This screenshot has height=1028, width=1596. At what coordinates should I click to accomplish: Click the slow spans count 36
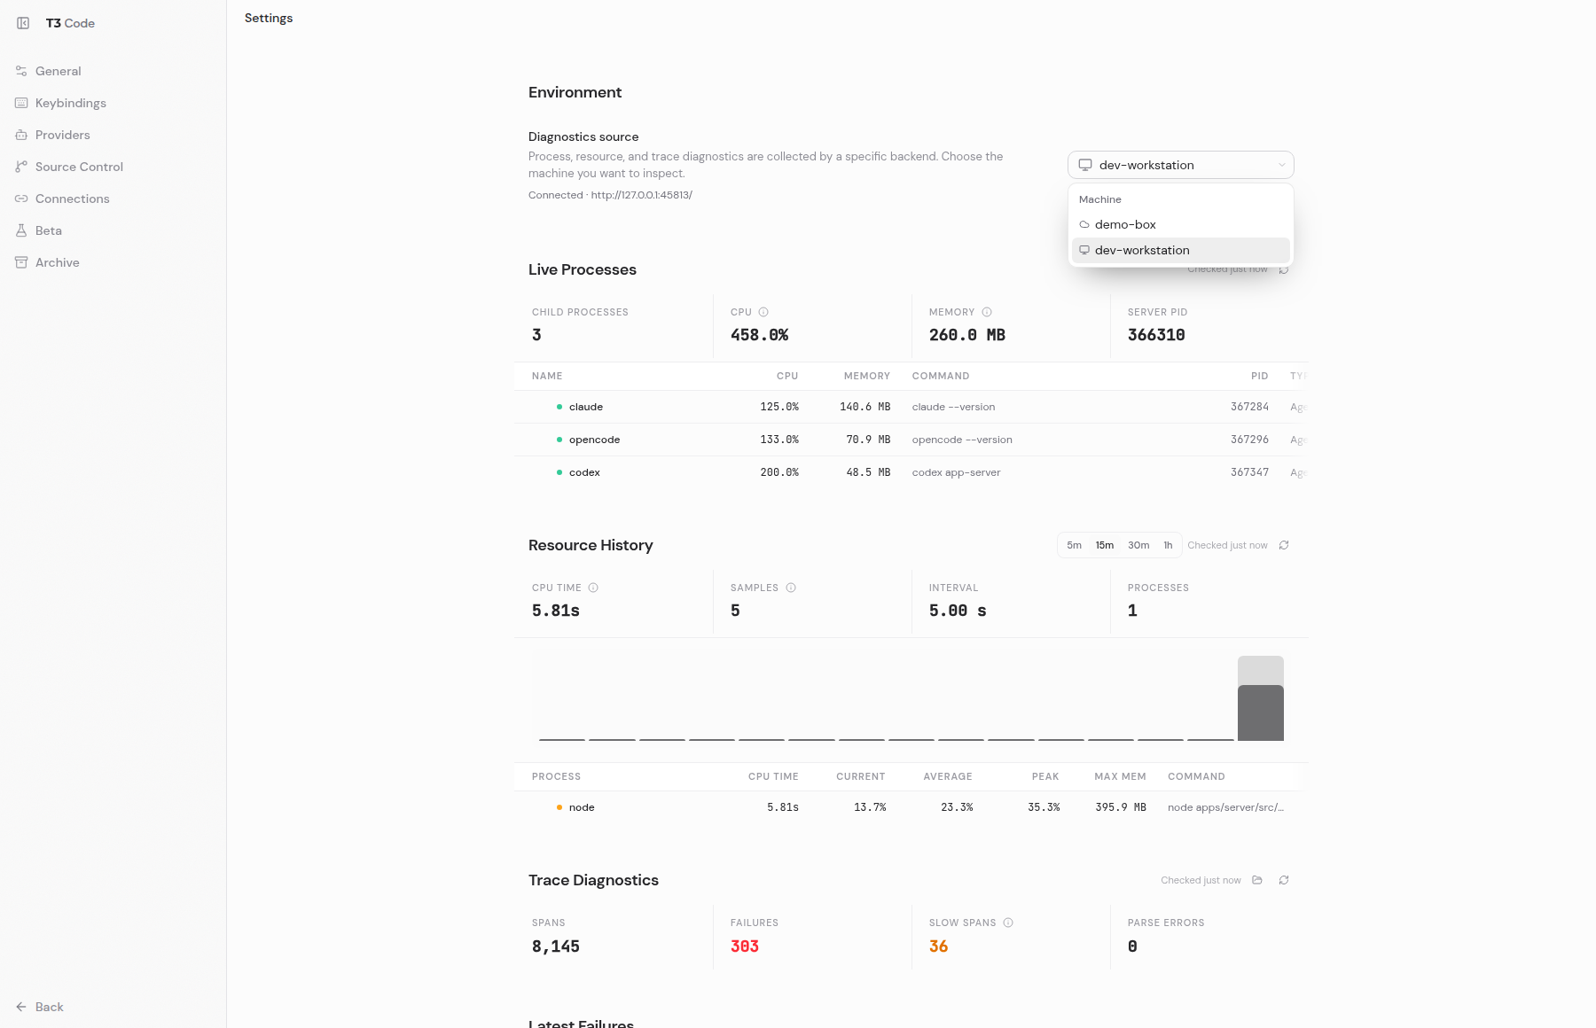coord(939,946)
